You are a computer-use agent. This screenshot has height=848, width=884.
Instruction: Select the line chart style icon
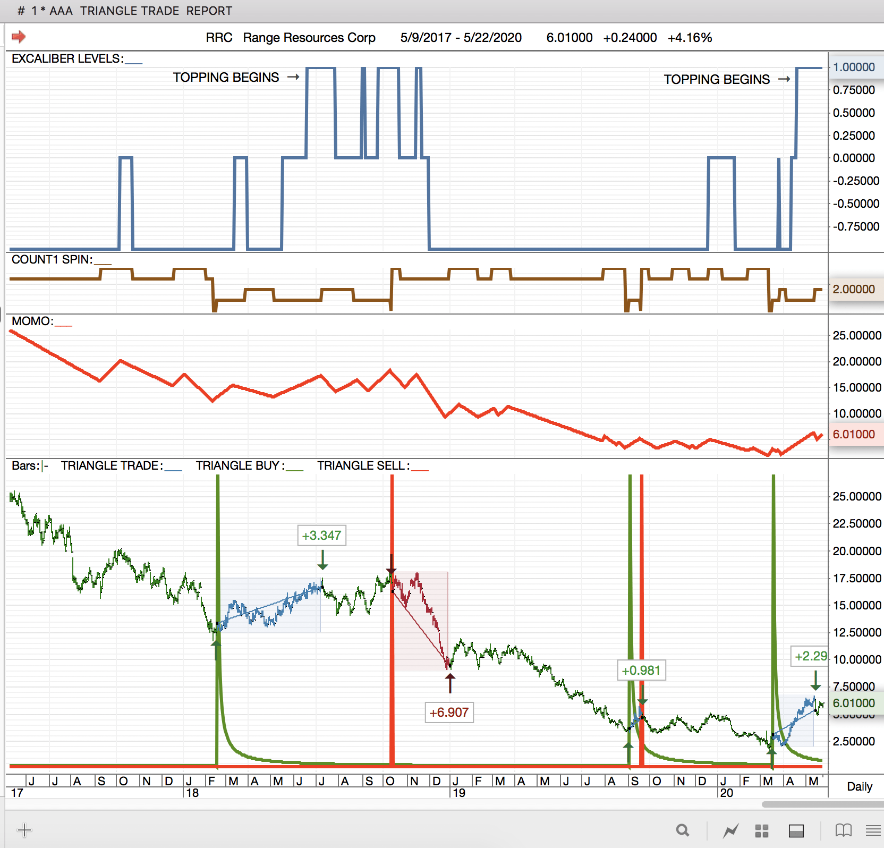click(x=731, y=830)
